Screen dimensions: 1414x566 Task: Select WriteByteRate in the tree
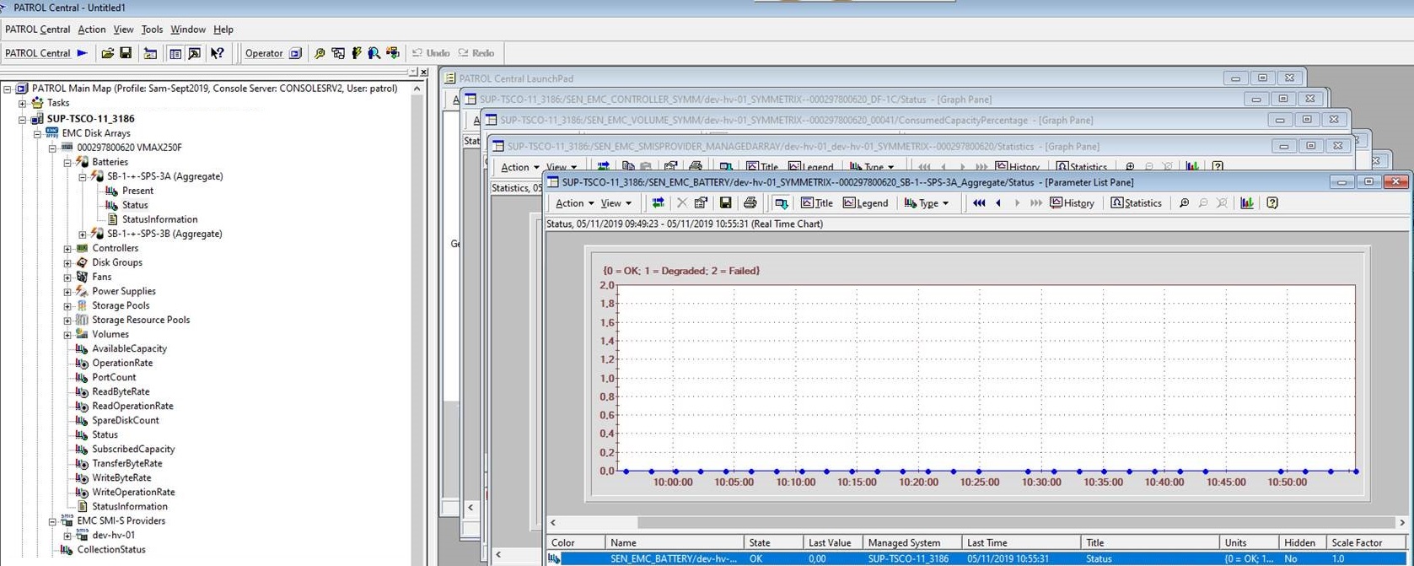pos(121,478)
